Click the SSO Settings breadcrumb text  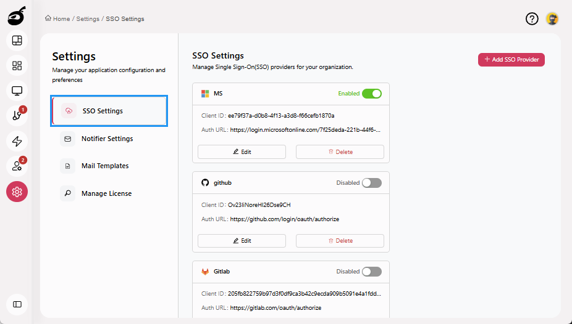coord(125,19)
